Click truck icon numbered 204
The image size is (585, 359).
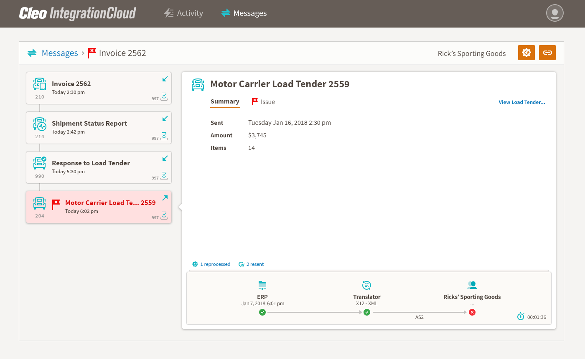(40, 203)
